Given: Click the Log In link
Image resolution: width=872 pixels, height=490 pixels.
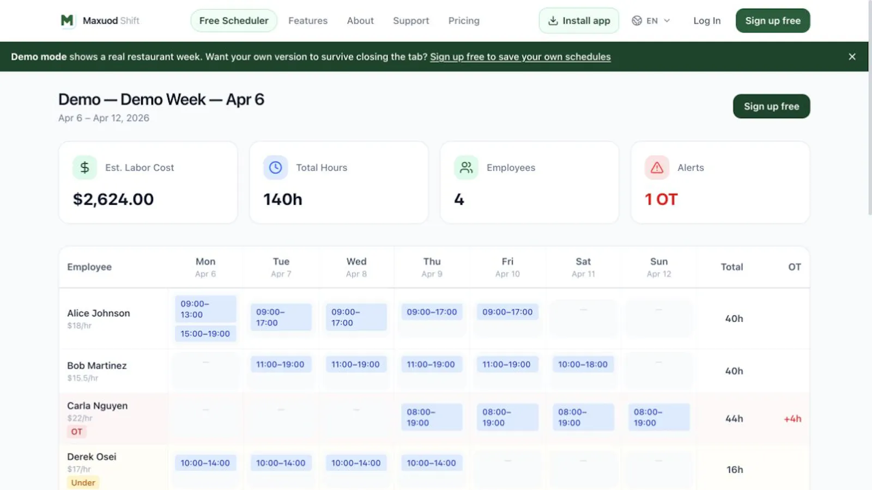Looking at the screenshot, I should click(x=707, y=21).
